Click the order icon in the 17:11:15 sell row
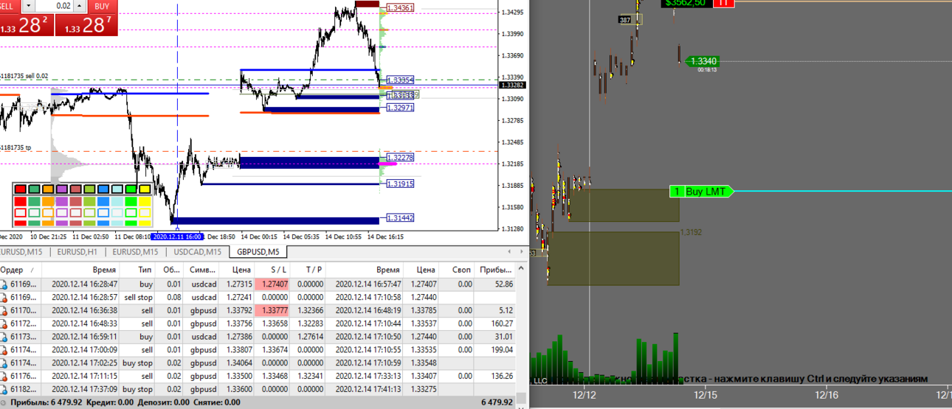Image resolution: width=952 pixels, height=409 pixels. (4, 376)
